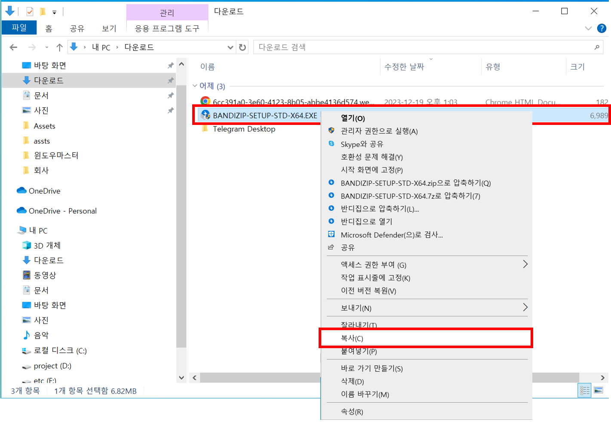This screenshot has height=422, width=611.
Task: Click 내 PC in the address breadcrumb
Action: (101, 47)
